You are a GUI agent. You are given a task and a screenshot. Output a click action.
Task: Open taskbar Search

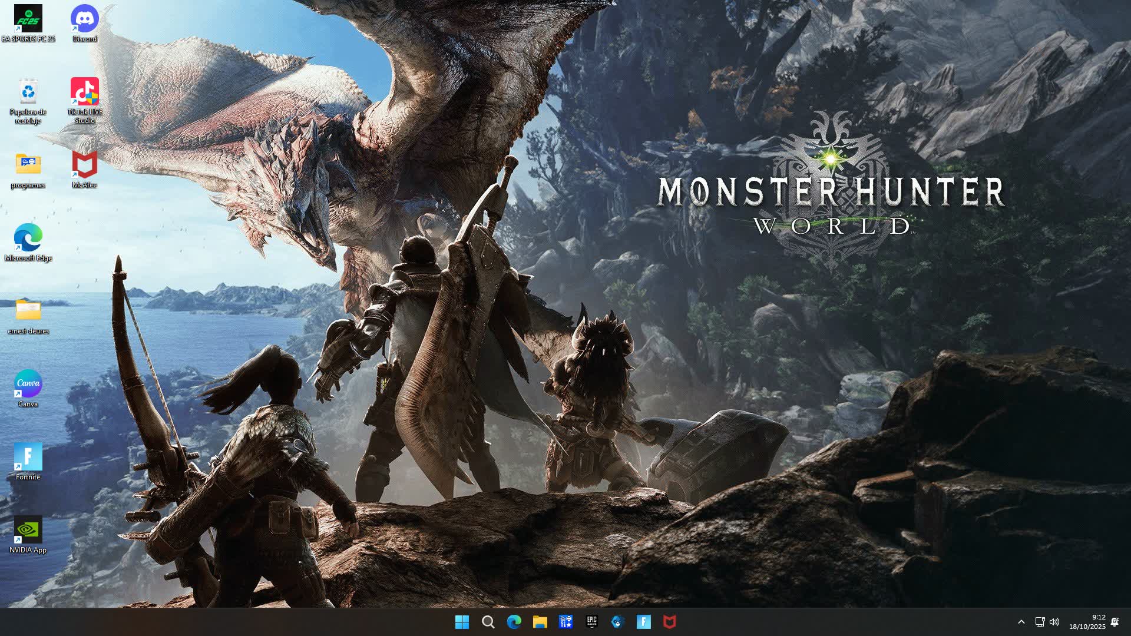tap(488, 622)
